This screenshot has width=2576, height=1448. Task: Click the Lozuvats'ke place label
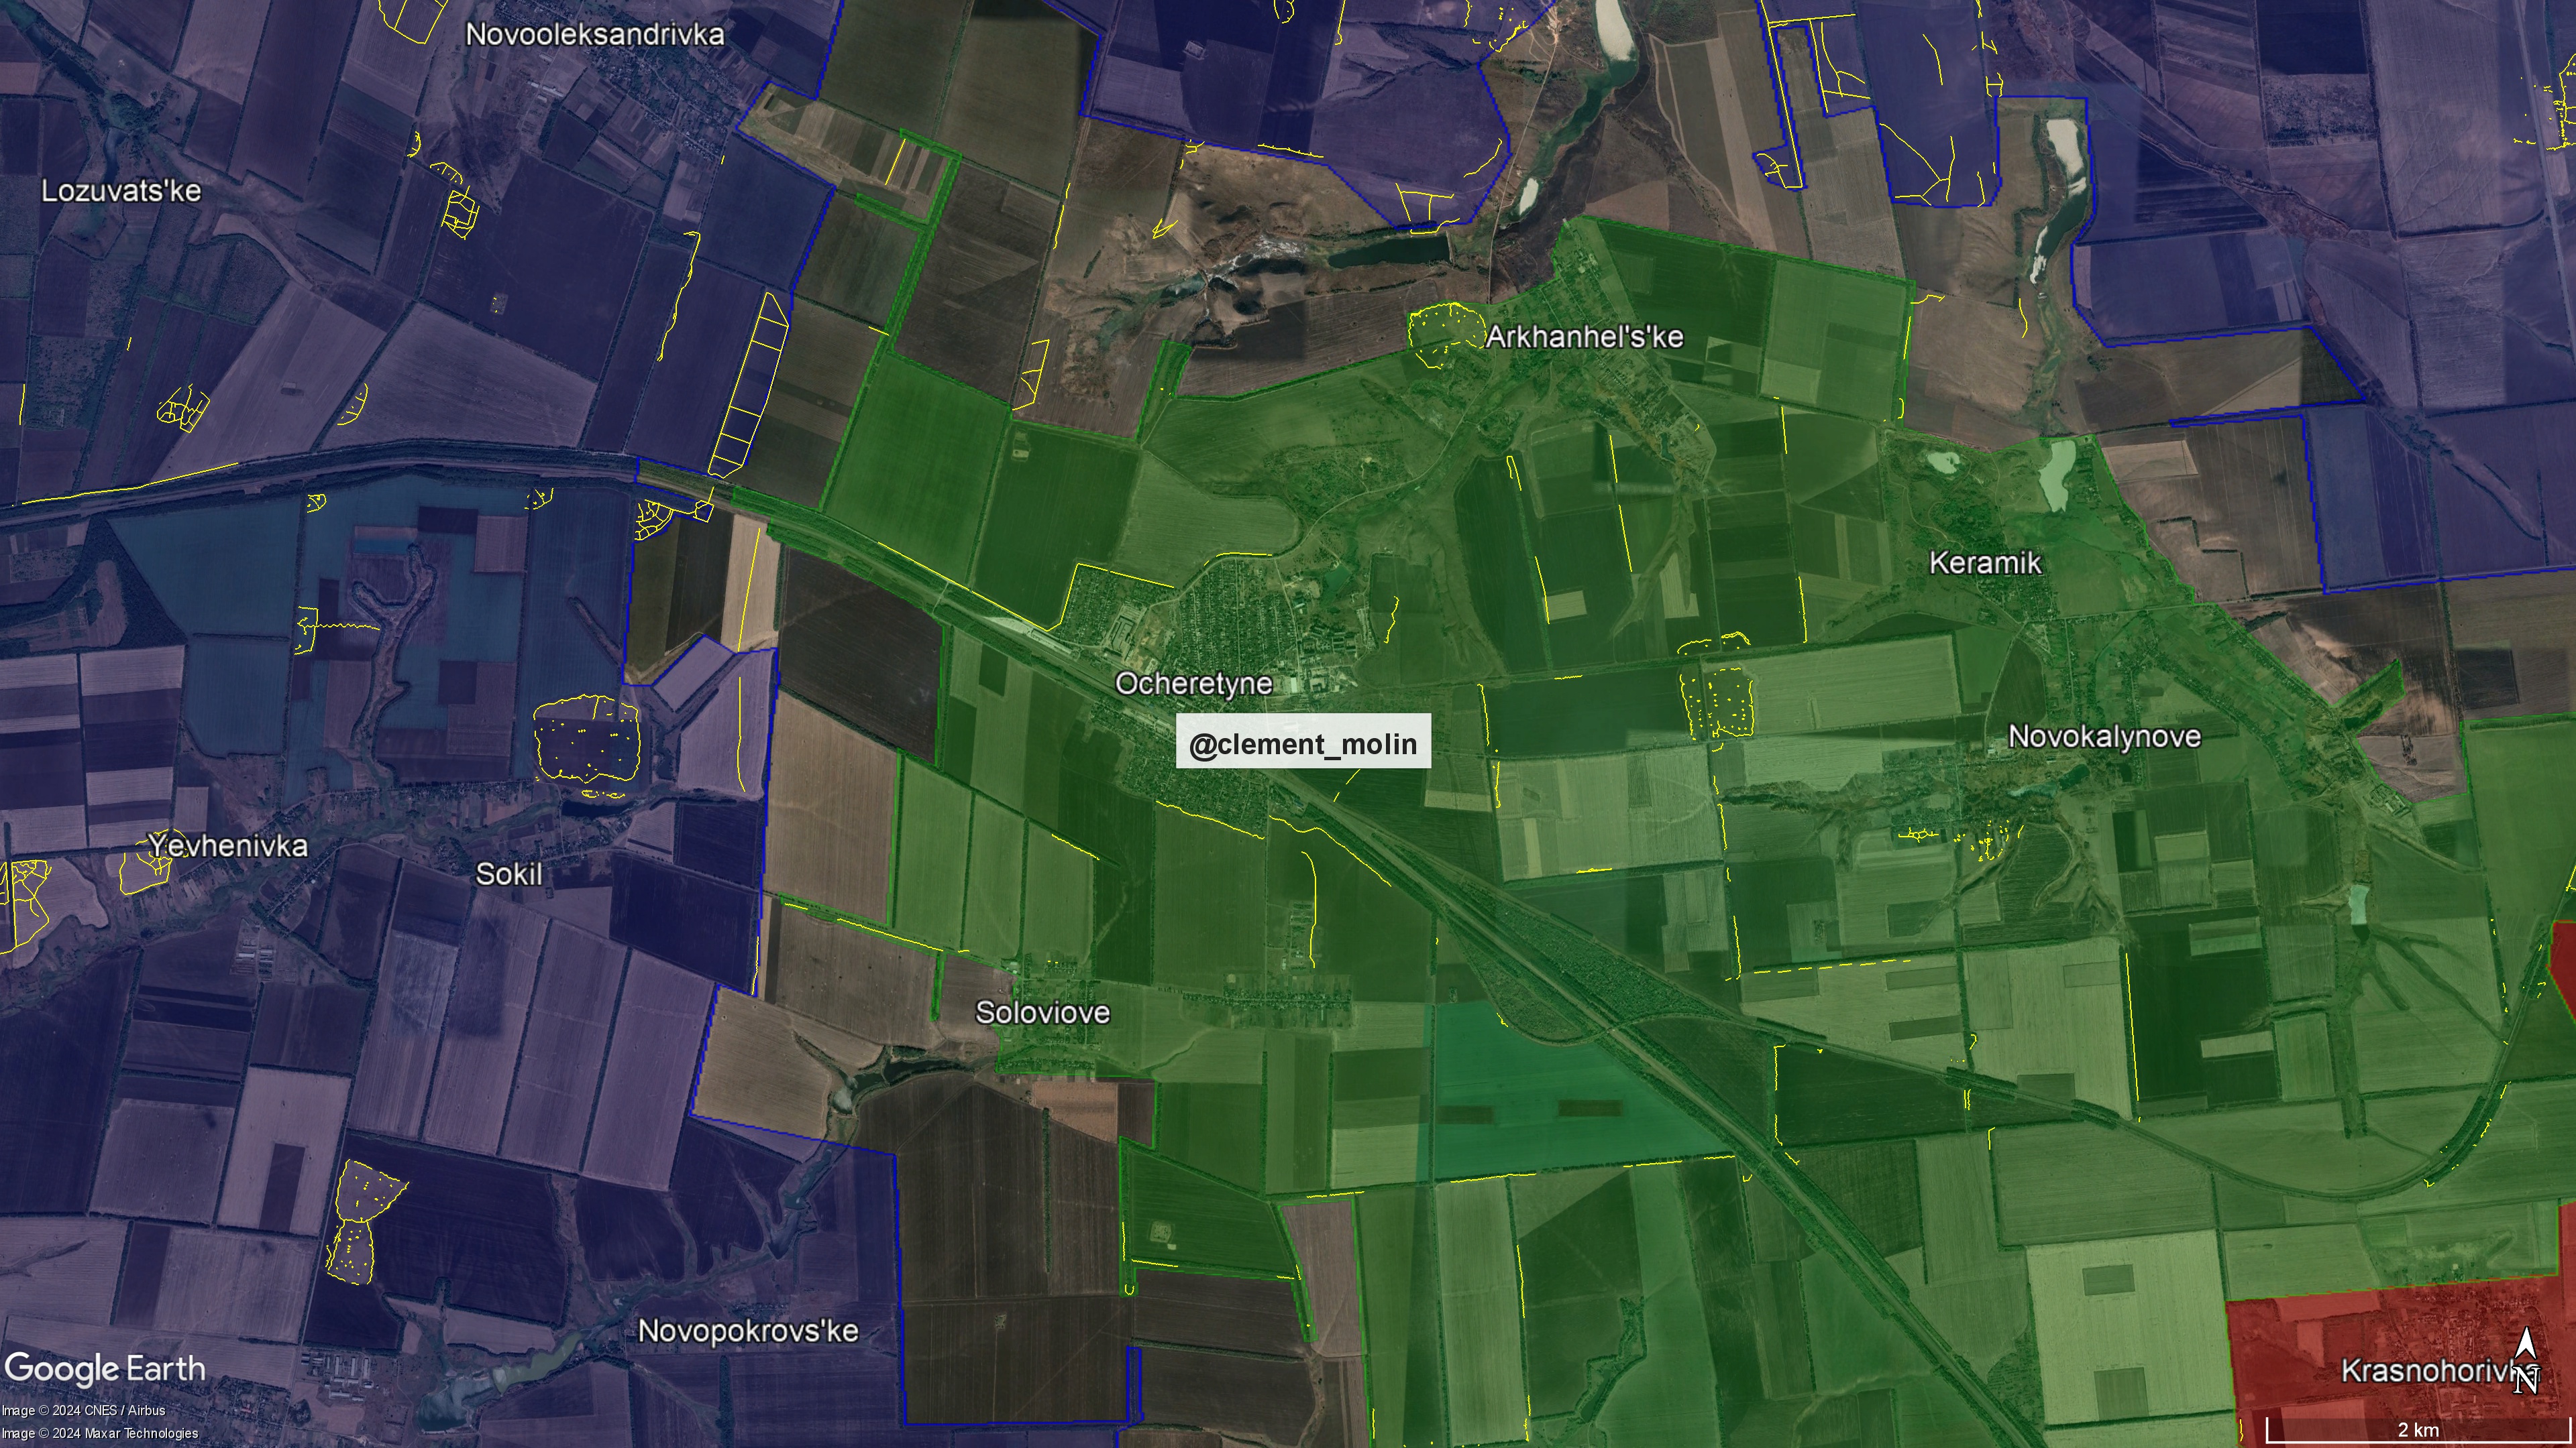click(121, 191)
